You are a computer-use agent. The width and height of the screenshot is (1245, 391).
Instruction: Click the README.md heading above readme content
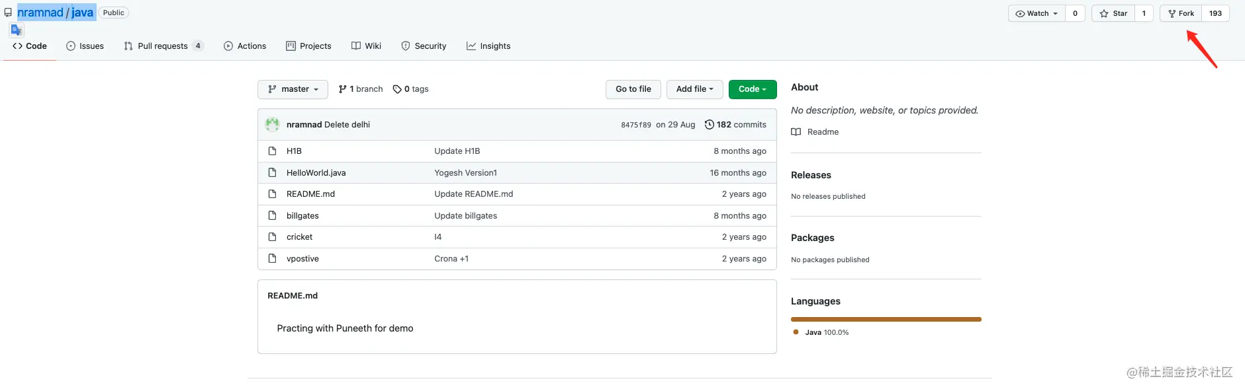[x=293, y=296]
